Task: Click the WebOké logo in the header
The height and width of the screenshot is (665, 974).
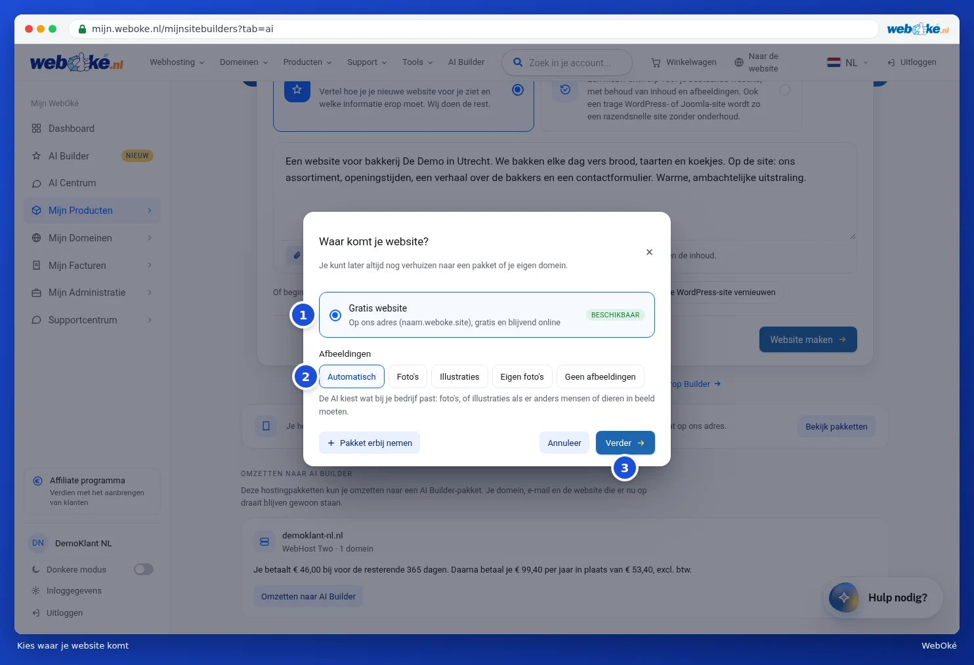Action: 77,62
